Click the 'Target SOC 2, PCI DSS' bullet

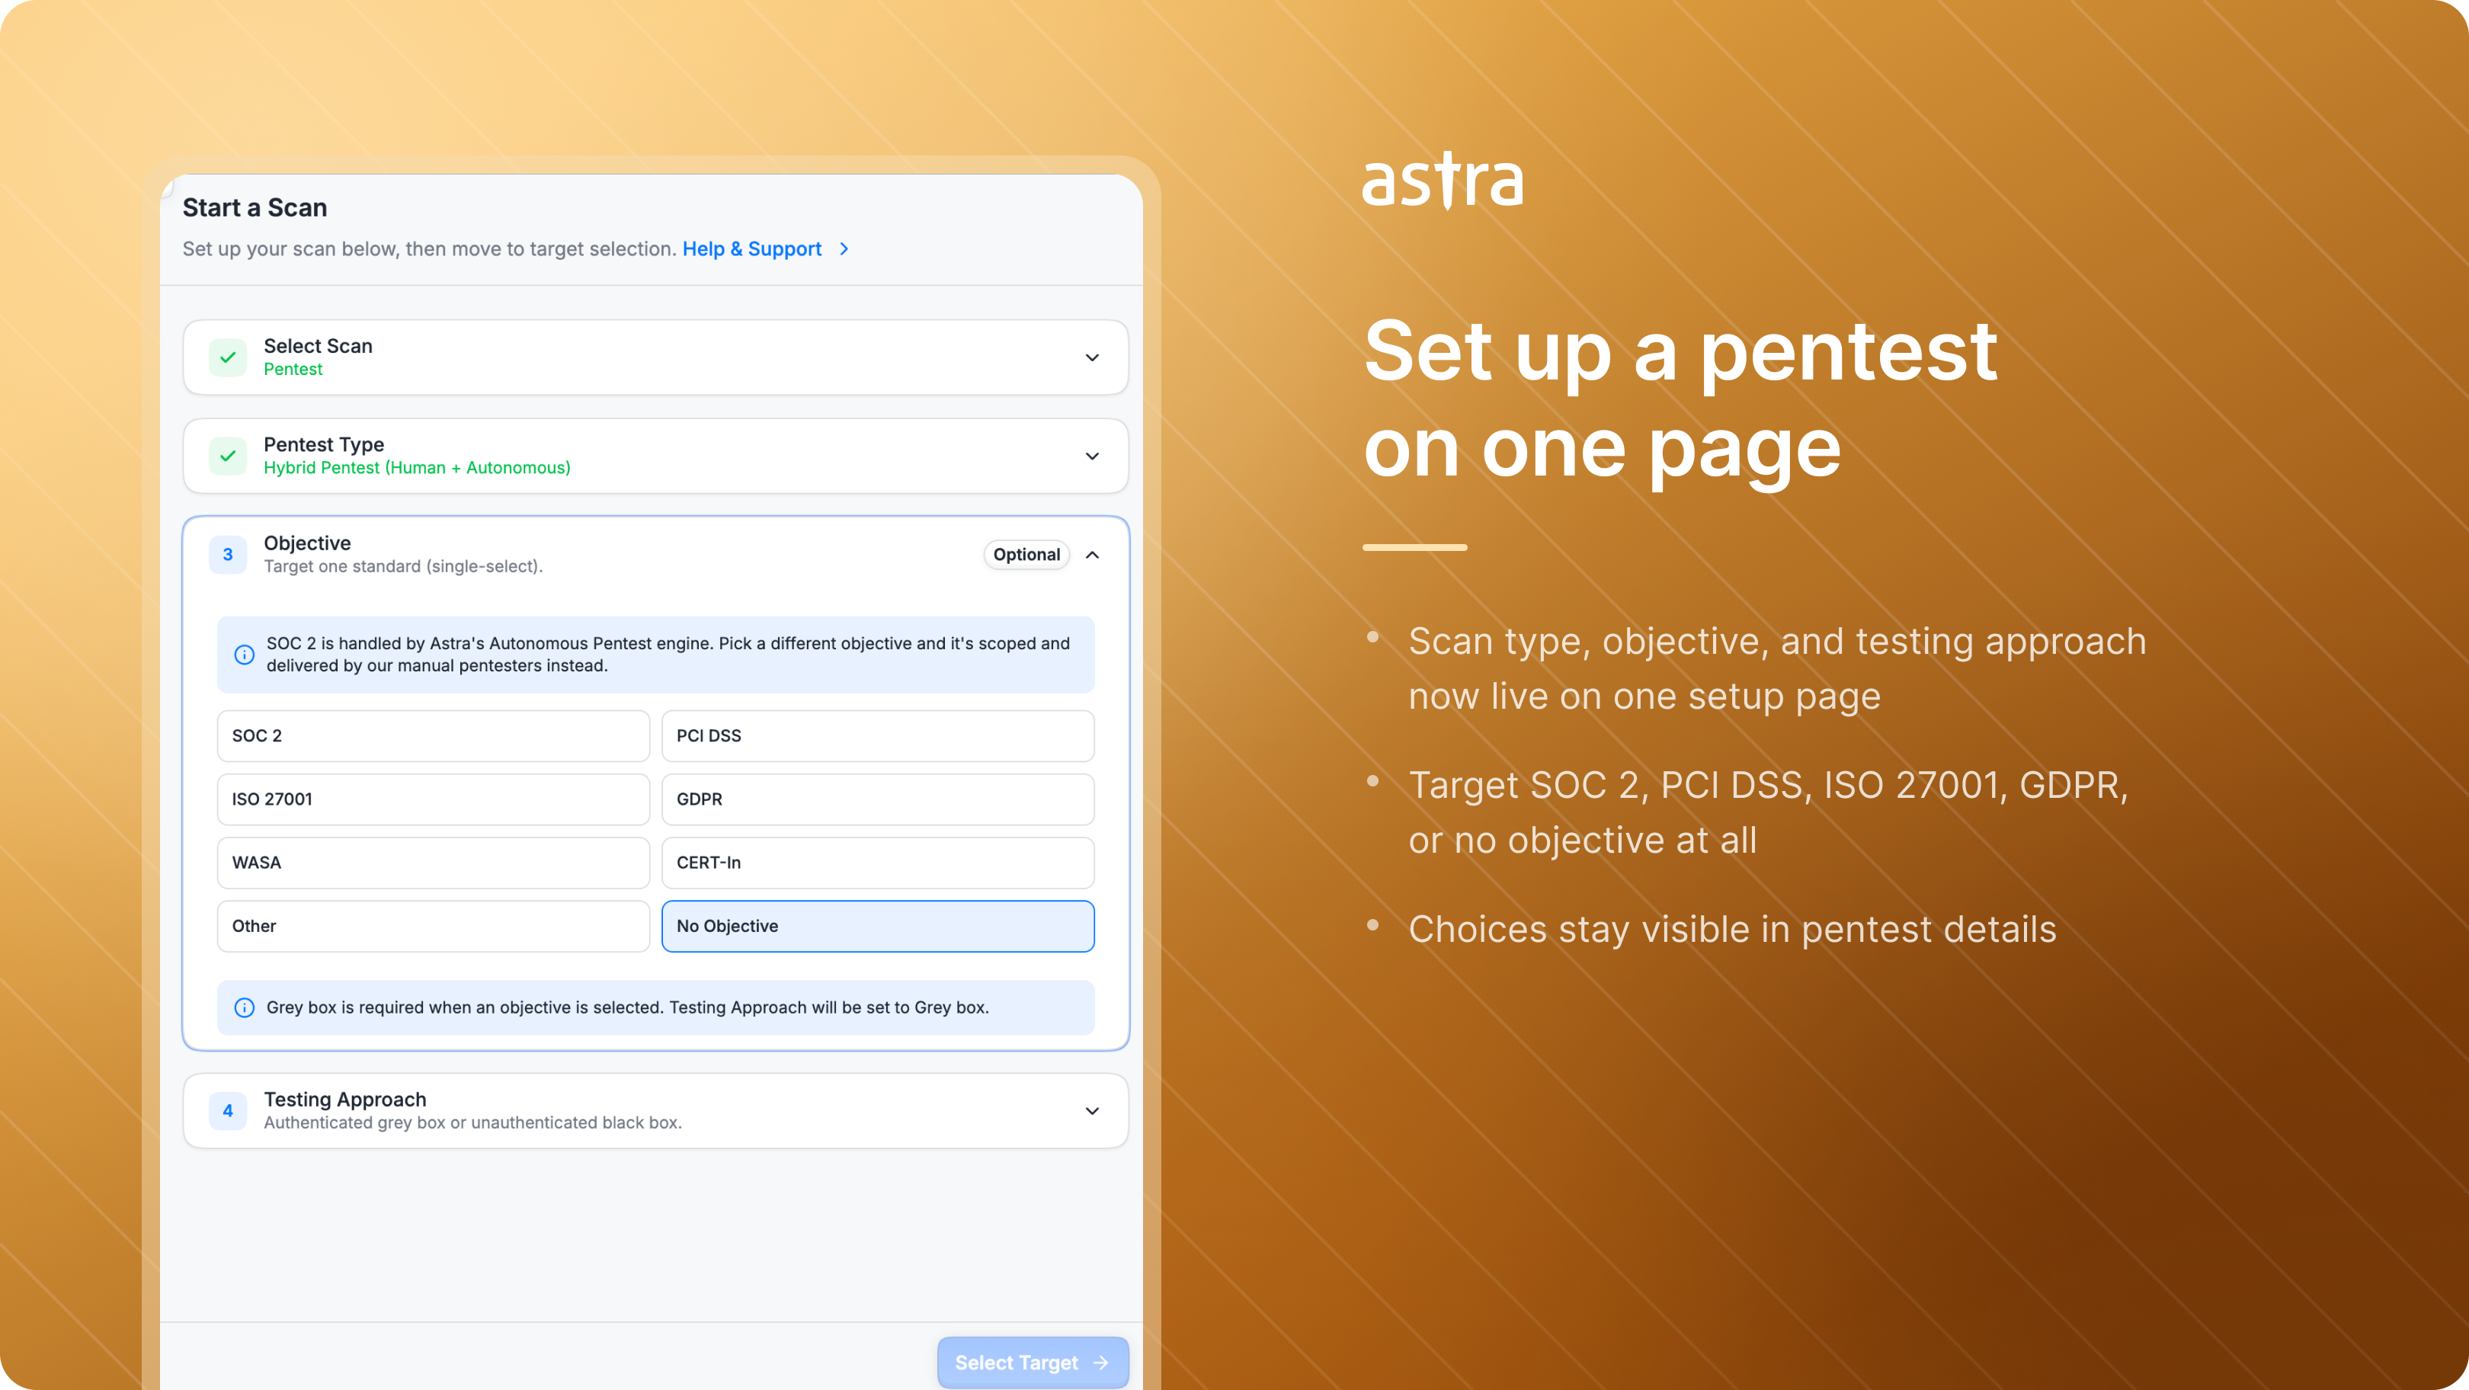[1769, 812]
